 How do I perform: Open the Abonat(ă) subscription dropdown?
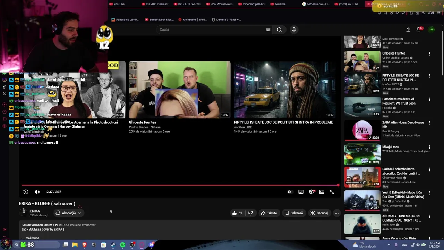pyautogui.click(x=68, y=213)
